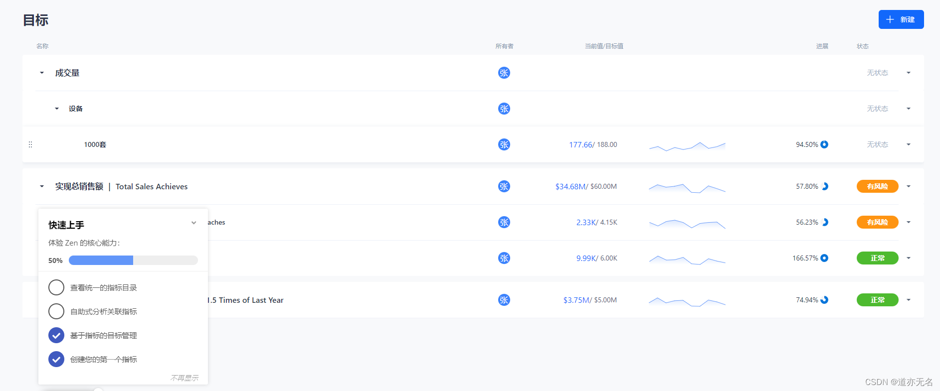Toggle 自助式分析关联指标 checklist circle

[56, 311]
